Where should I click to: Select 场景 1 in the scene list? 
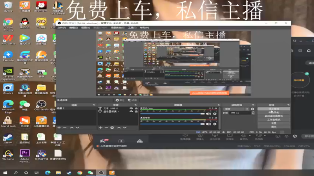76,108
